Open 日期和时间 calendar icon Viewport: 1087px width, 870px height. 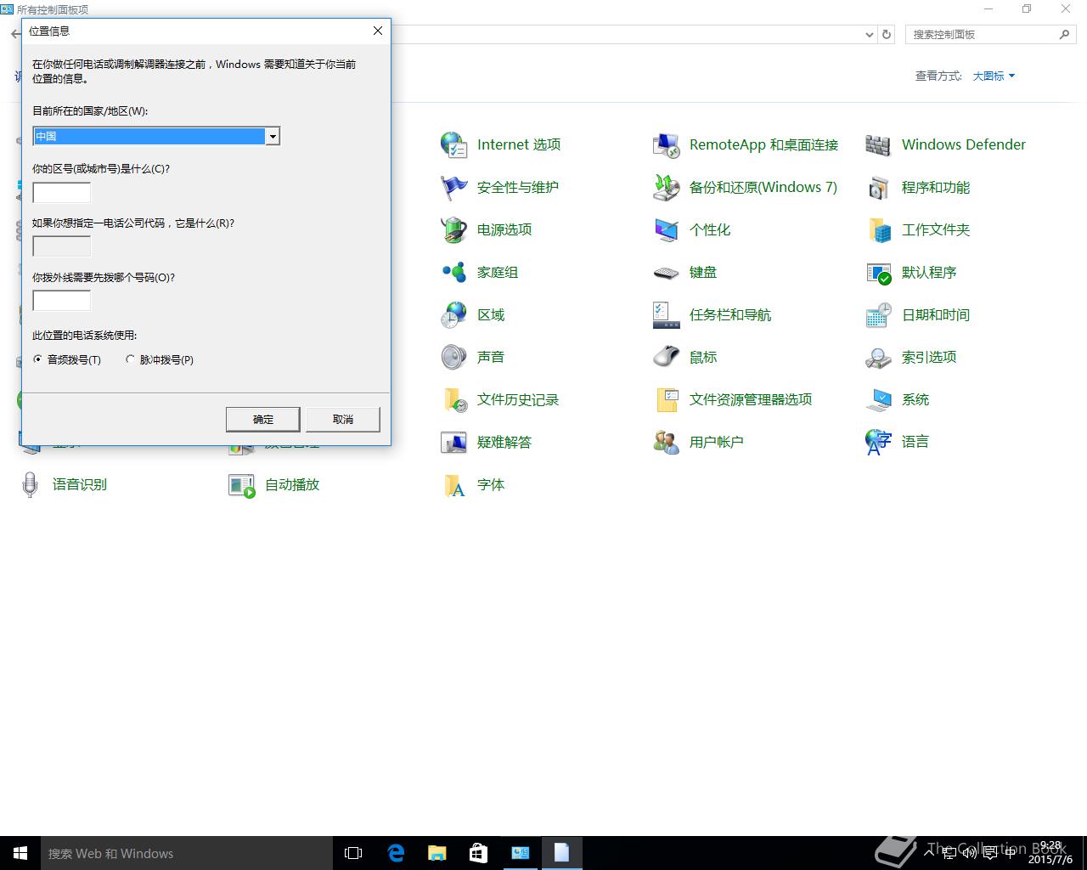(x=878, y=314)
